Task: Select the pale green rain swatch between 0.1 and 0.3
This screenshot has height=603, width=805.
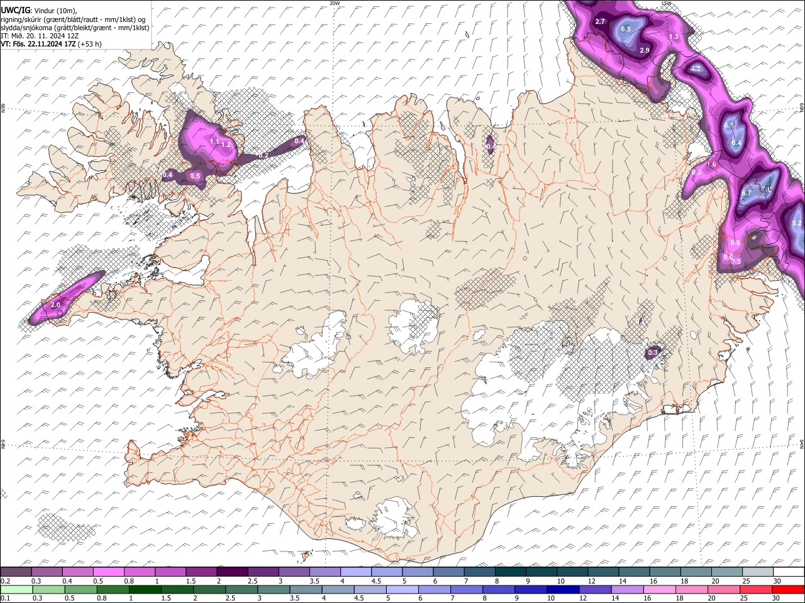Action: pos(17,589)
